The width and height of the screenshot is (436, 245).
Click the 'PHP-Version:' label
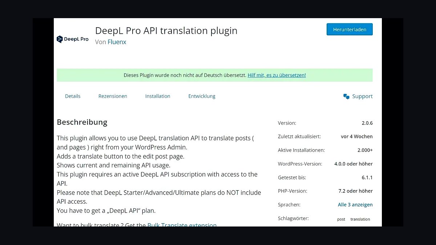coord(292,191)
